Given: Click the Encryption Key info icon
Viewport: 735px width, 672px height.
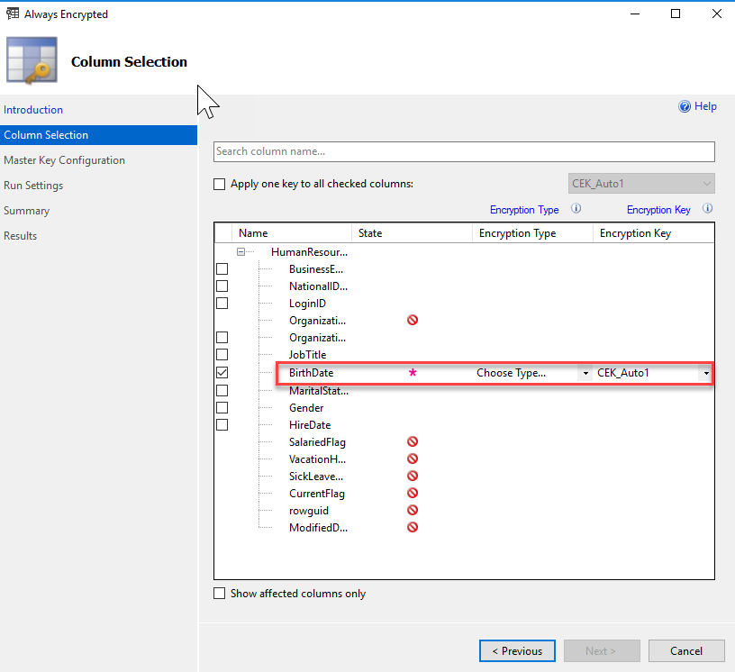Looking at the screenshot, I should pos(708,208).
